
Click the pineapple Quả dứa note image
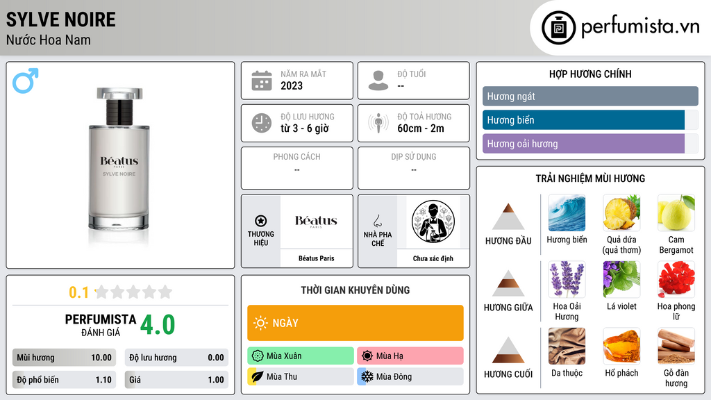621,213
